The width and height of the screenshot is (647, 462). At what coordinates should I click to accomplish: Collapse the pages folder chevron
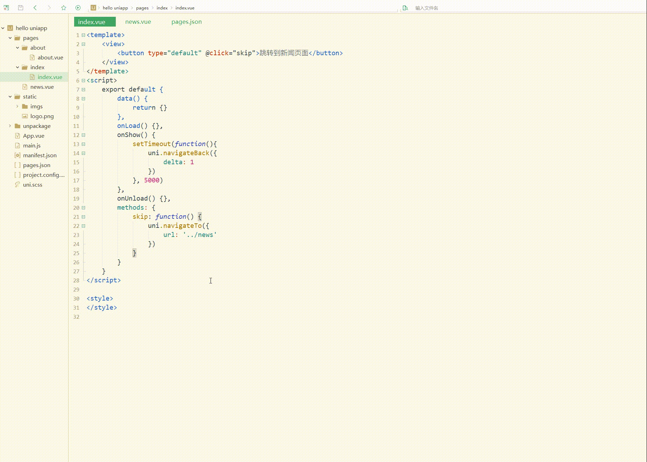pos(10,38)
